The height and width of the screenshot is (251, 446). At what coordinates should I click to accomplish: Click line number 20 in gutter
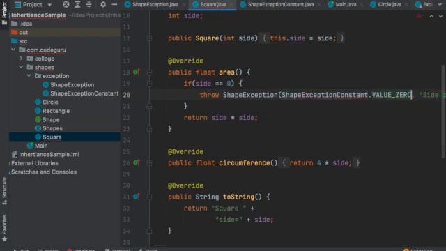(127, 95)
